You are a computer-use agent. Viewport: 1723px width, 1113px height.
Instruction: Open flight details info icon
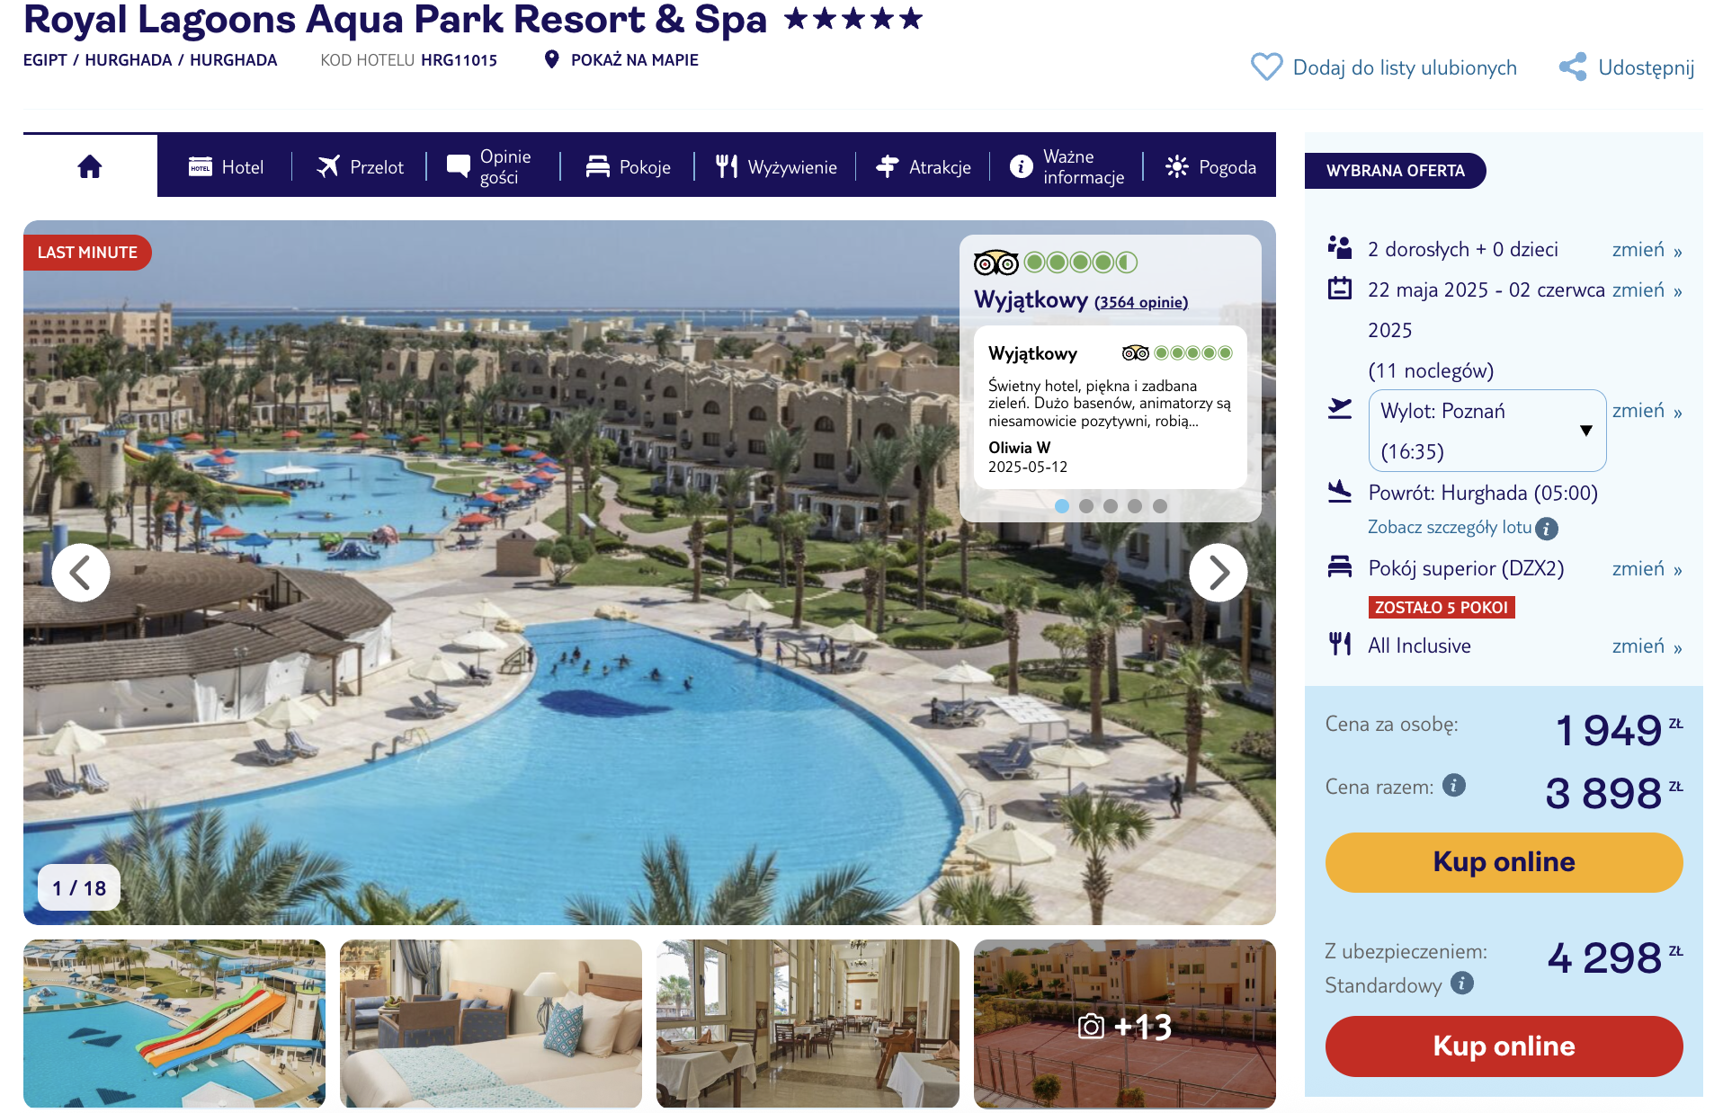pos(1547,528)
